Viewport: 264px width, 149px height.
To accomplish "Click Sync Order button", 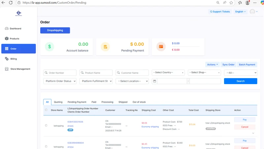I will click(x=228, y=65).
